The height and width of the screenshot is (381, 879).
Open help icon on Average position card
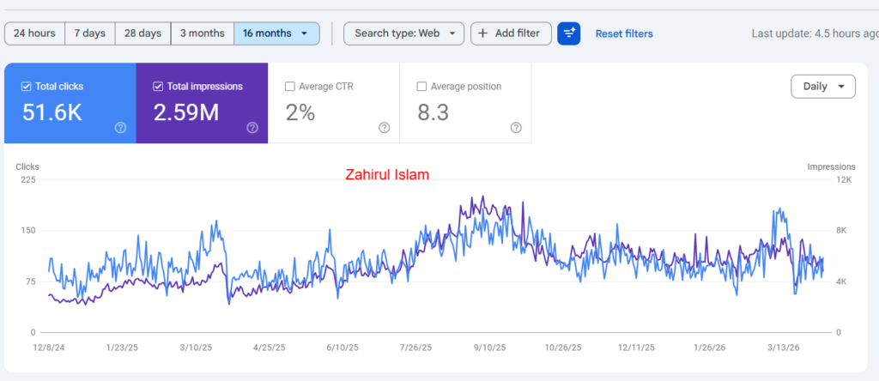516,128
